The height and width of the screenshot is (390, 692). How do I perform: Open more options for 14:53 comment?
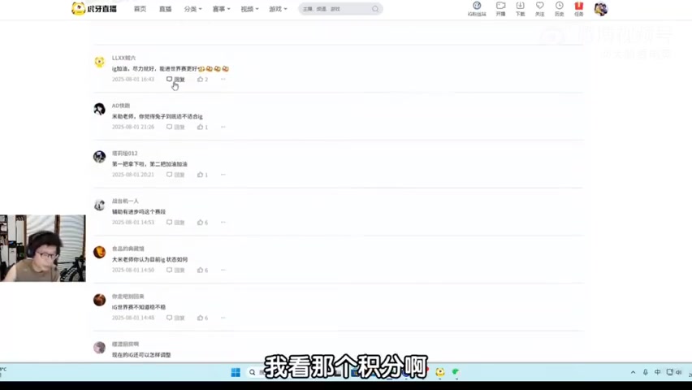[223, 222]
